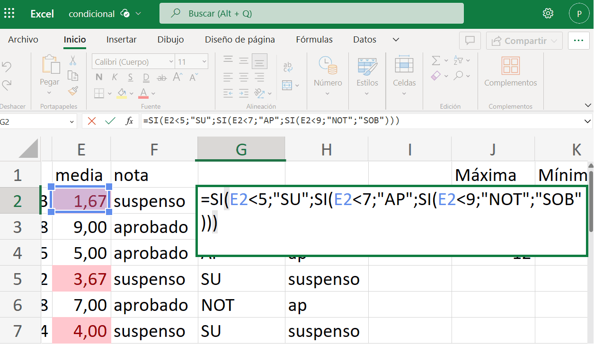The height and width of the screenshot is (344, 594).
Task: Open the Calibri (Cuerpo) font dropdown
Action: (133, 62)
